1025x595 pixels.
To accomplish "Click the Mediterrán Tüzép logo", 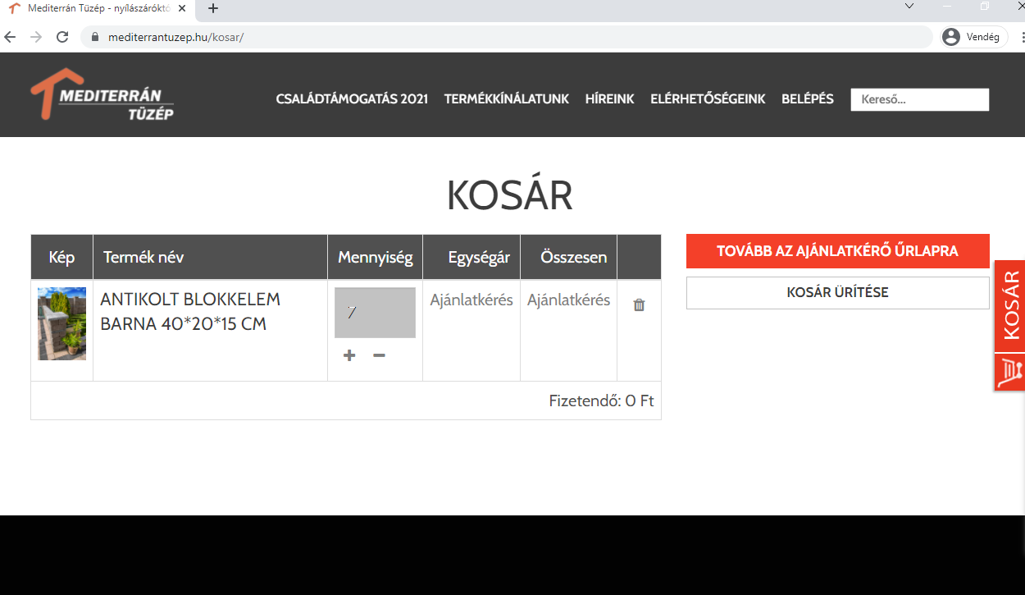I will [102, 95].
